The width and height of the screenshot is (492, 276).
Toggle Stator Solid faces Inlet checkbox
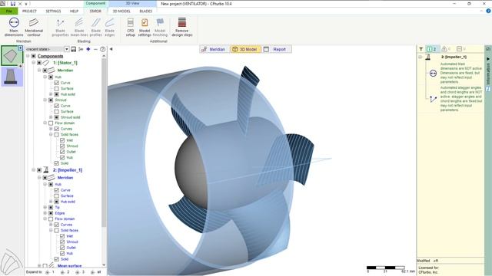(62, 140)
